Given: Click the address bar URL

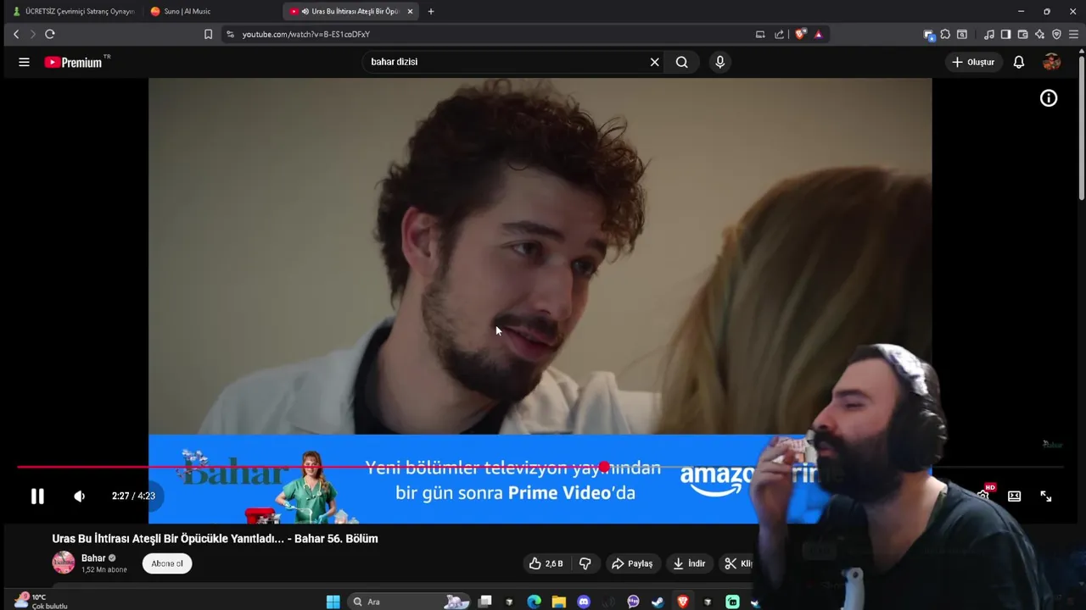Looking at the screenshot, I should click(305, 34).
